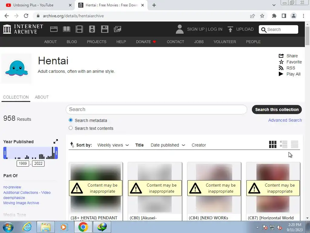Open the PENDANT item thumbnail
The height and width of the screenshot is (233, 310).
click(x=96, y=188)
